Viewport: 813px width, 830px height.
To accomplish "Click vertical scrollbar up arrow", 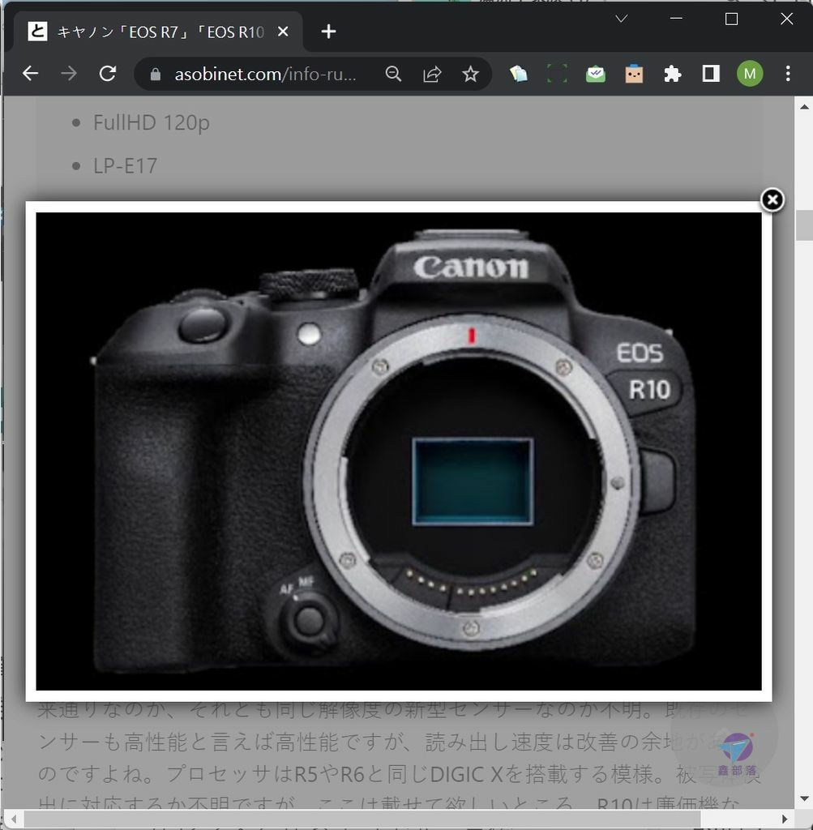I will (805, 106).
